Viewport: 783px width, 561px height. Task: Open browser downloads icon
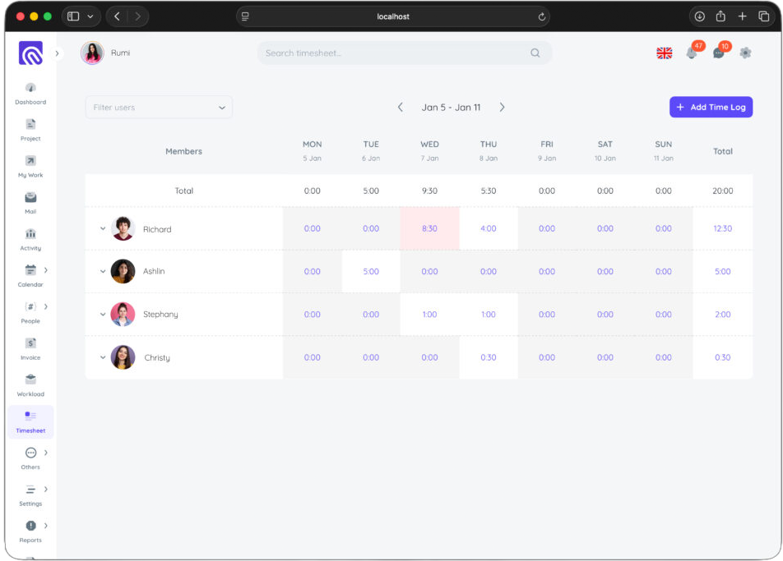(700, 16)
